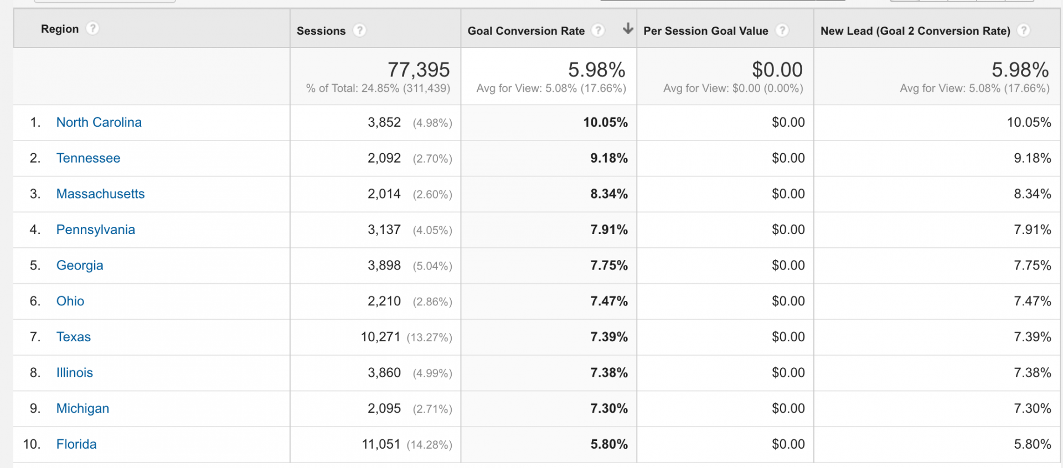The width and height of the screenshot is (1063, 468).
Task: Click the Per Session Goal Value help icon
Action: (x=782, y=30)
